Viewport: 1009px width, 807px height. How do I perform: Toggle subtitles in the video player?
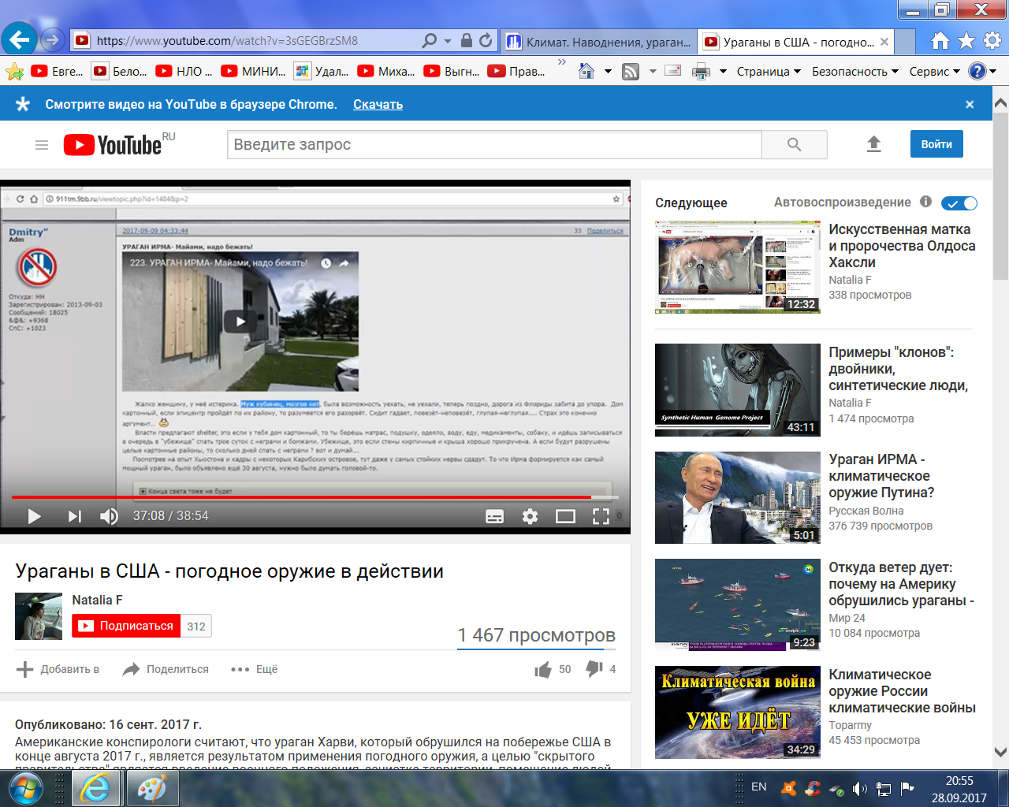495,516
